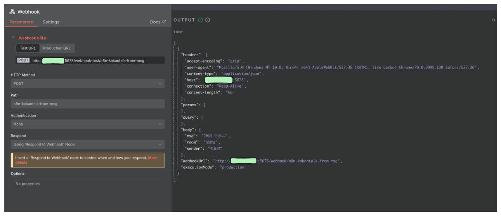This screenshot has height=216, width=501.
Task: Click the Mozilla/5.0 user-agent value
Action: point(348,67)
